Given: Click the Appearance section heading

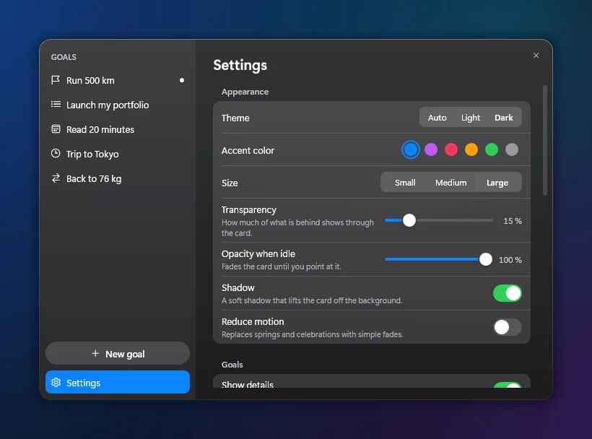Looking at the screenshot, I should [x=245, y=92].
